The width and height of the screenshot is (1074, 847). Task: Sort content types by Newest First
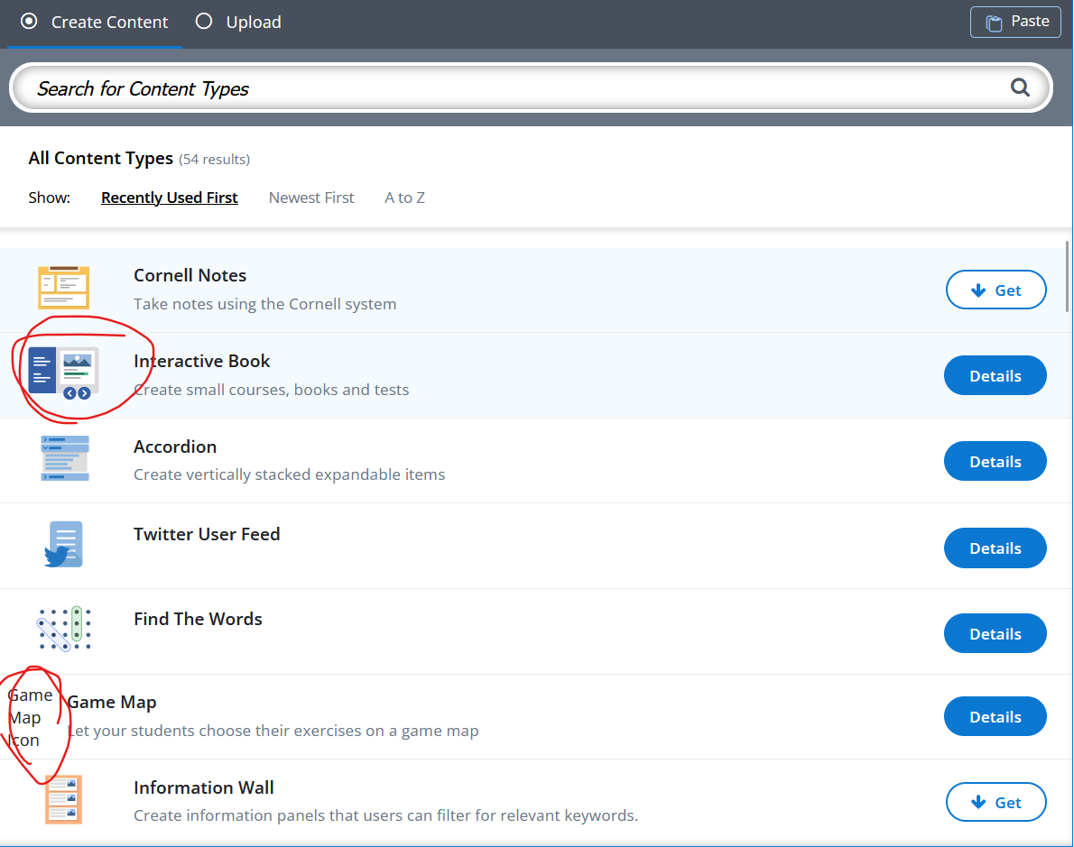[x=311, y=198]
